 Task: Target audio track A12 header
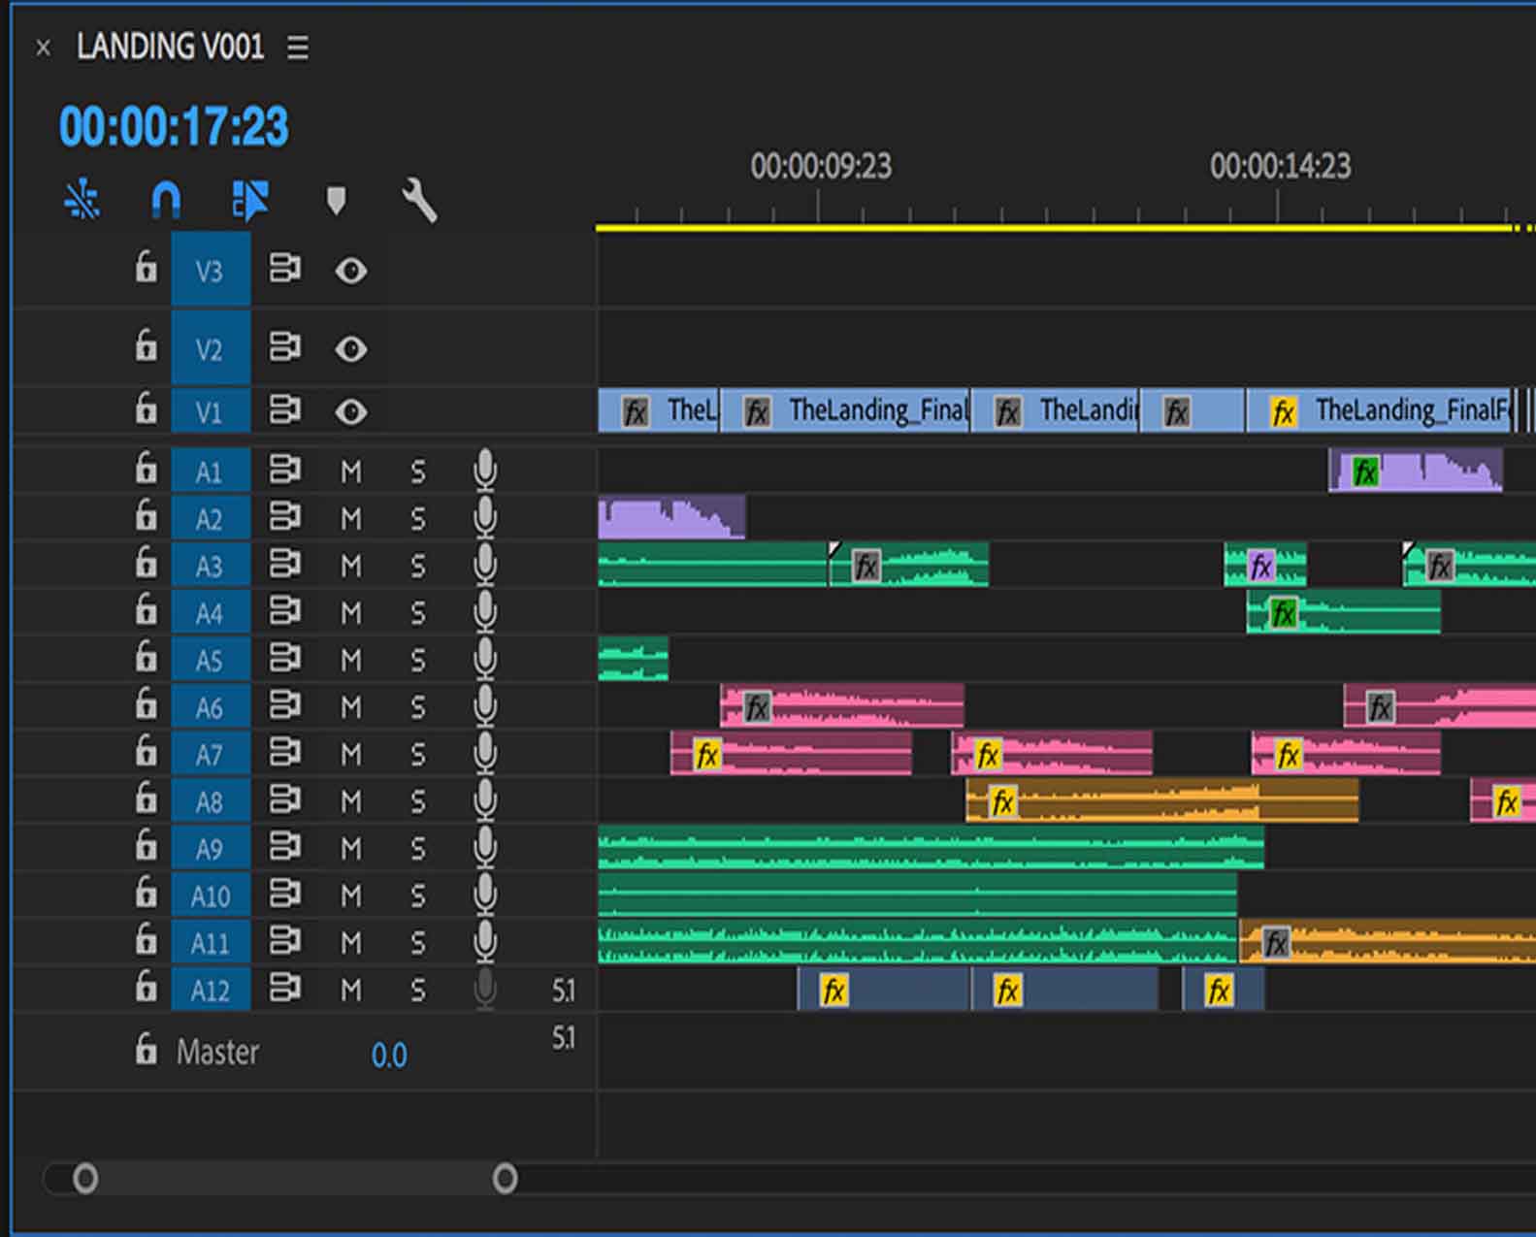(210, 991)
